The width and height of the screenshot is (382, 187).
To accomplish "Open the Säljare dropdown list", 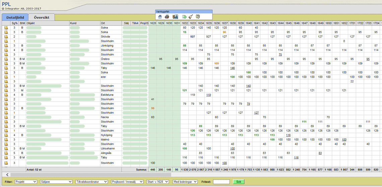I will 56,182.
